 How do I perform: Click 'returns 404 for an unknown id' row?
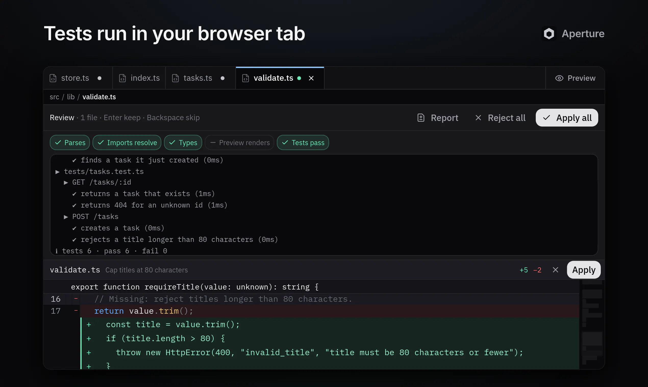tap(150, 205)
